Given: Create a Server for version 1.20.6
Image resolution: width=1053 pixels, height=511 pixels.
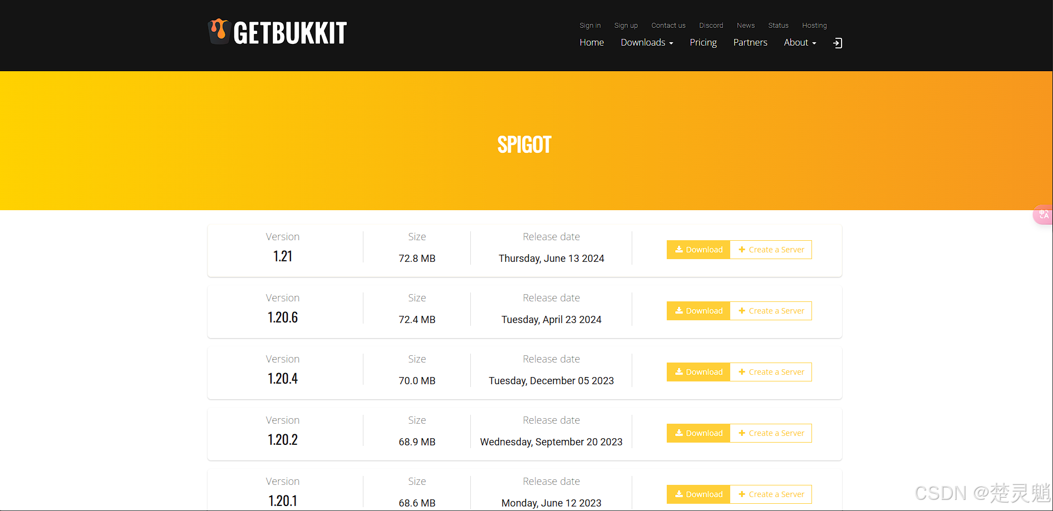Looking at the screenshot, I should tap(771, 311).
